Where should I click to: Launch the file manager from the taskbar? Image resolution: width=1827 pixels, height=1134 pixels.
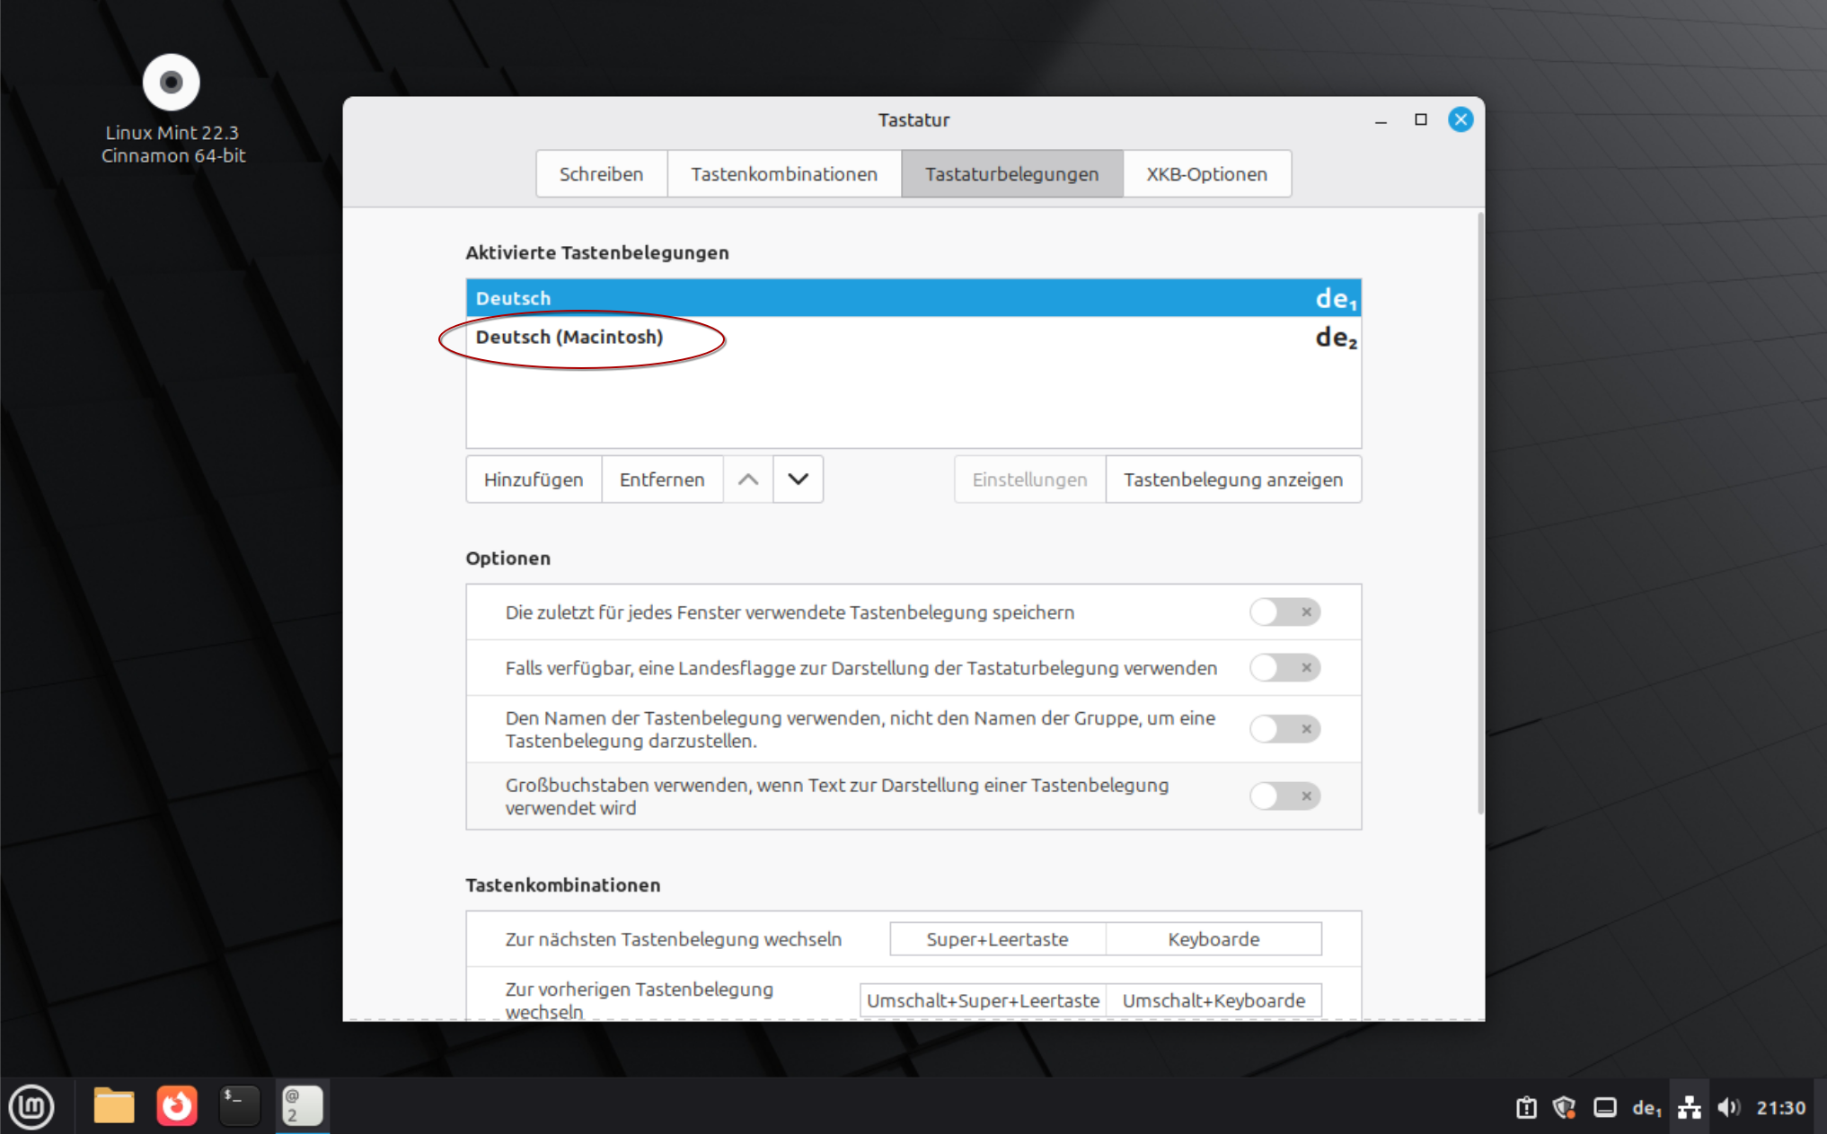tap(114, 1106)
